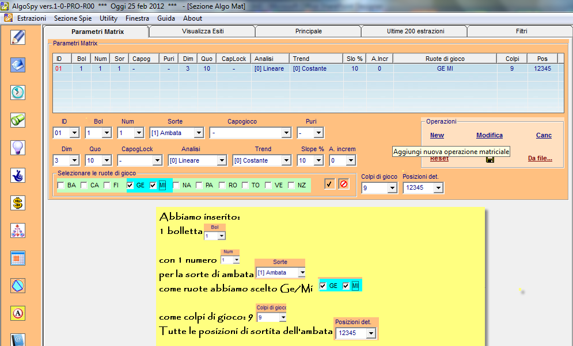
Task: Check the RO wheel checkbox
Action: [222, 185]
